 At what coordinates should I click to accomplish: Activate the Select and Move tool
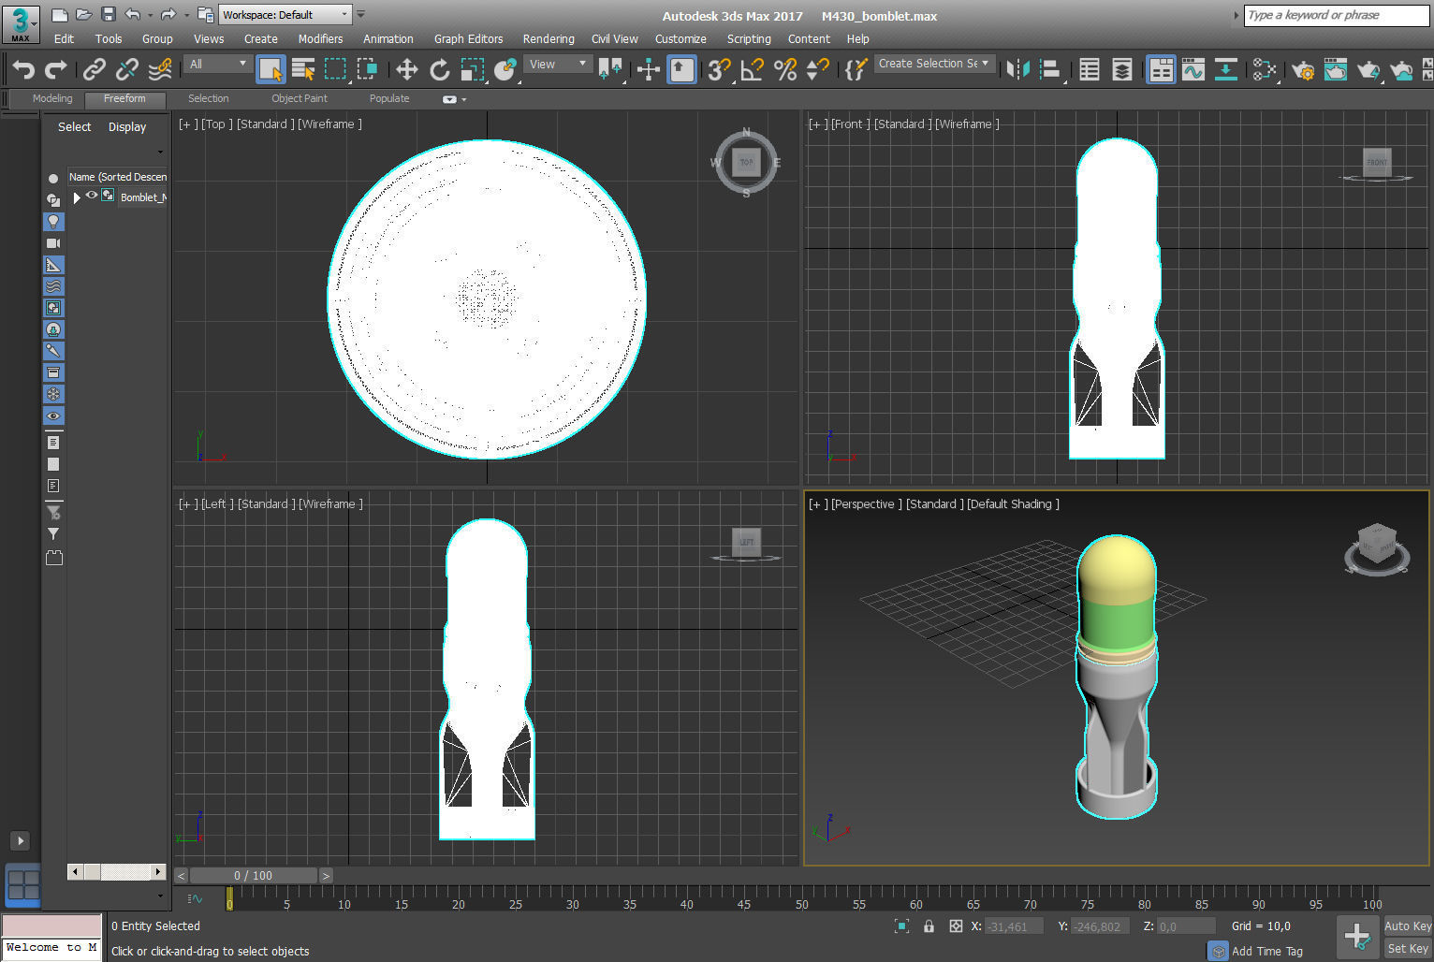pyautogui.click(x=406, y=69)
